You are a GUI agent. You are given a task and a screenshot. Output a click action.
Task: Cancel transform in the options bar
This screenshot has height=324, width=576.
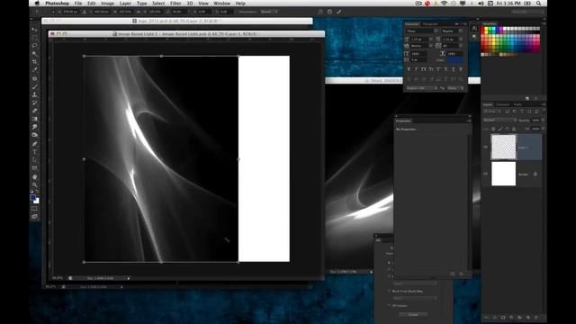329,12
